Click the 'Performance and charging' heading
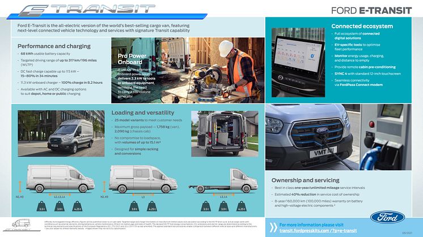This screenshot has height=237, width=423. click(54, 46)
